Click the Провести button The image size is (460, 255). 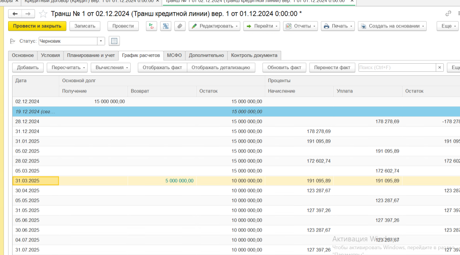click(123, 26)
